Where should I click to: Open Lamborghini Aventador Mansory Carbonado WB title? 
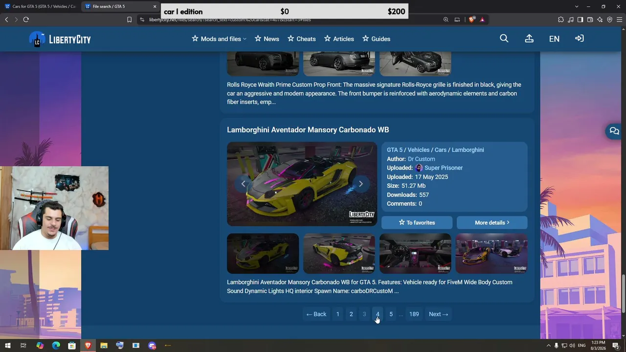coord(308,130)
